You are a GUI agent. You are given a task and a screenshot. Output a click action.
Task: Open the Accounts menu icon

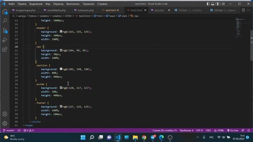coord(5,114)
